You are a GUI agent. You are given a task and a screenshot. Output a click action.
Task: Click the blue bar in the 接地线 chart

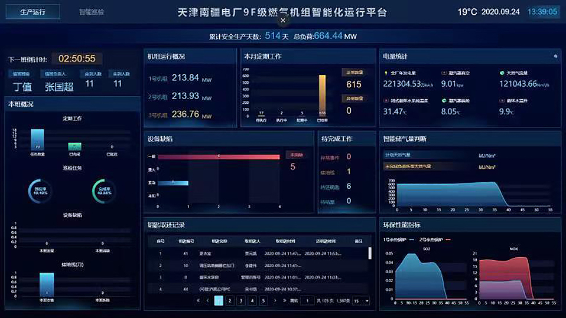(x=47, y=284)
